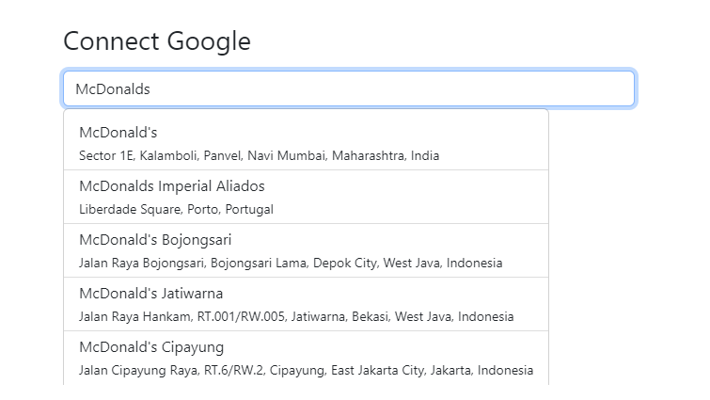Place cursor on typed McDonalds text
Image resolution: width=710 pixels, height=400 pixels.
[x=113, y=88]
